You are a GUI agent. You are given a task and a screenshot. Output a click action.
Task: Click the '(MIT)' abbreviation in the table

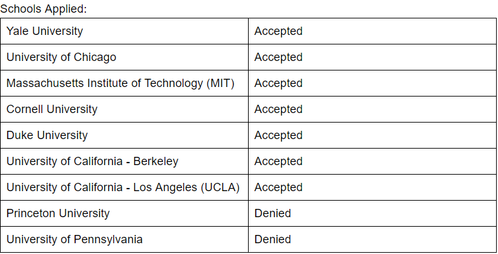coord(221,83)
